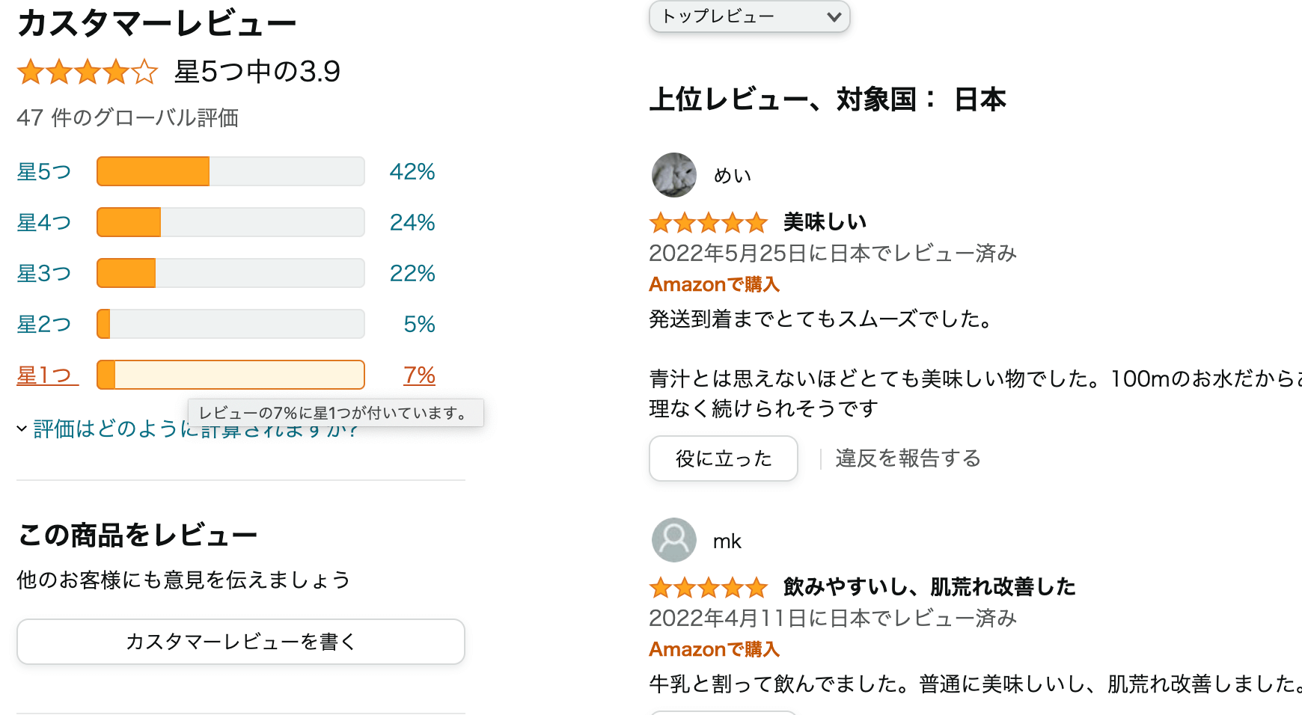
Task: Click the 役に立った helpful button
Action: click(723, 458)
